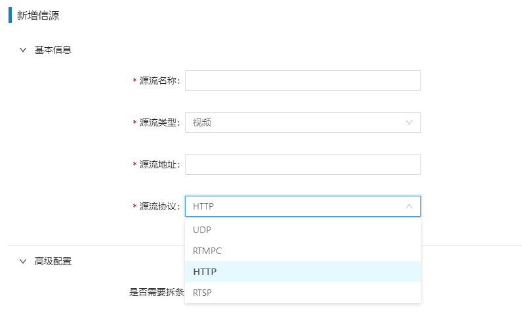Screen dimensions: 522x313
Task: Click the 是否需要拆条 label
Action: tap(157, 292)
